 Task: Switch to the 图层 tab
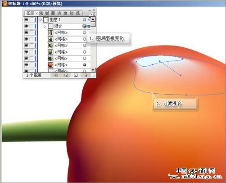coord(30,14)
